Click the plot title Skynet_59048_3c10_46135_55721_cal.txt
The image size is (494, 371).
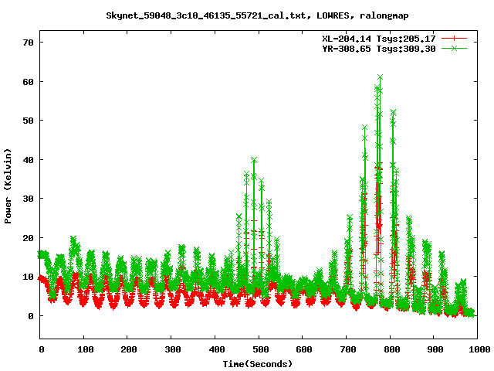[206, 15]
